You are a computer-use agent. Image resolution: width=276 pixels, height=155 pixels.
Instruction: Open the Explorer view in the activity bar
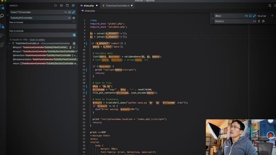(2, 7)
